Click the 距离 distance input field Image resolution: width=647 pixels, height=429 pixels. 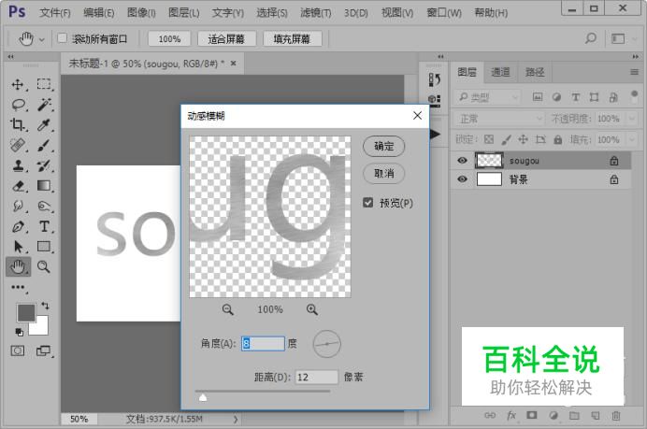click(x=316, y=377)
